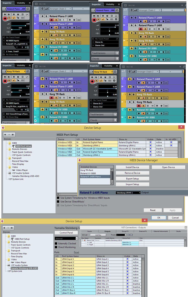Click Control Panel button

[x=66, y=233]
